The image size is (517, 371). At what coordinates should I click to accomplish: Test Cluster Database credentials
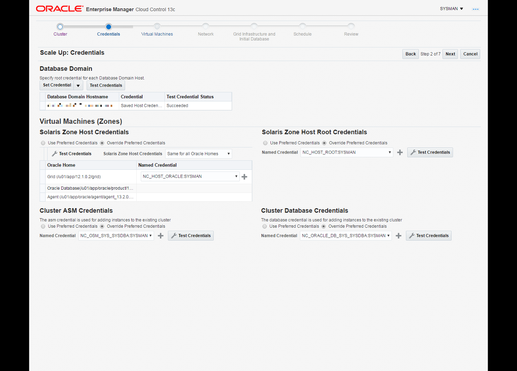point(429,236)
